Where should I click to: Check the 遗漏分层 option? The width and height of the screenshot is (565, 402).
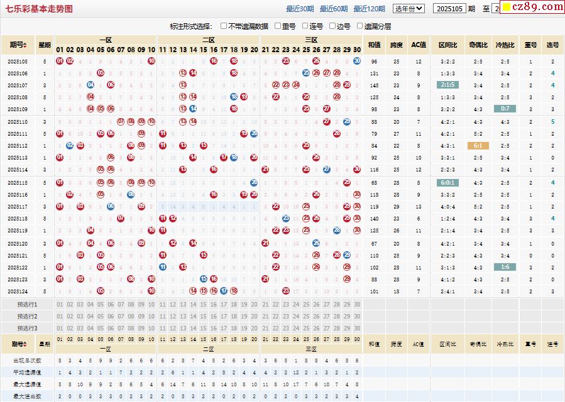click(359, 26)
